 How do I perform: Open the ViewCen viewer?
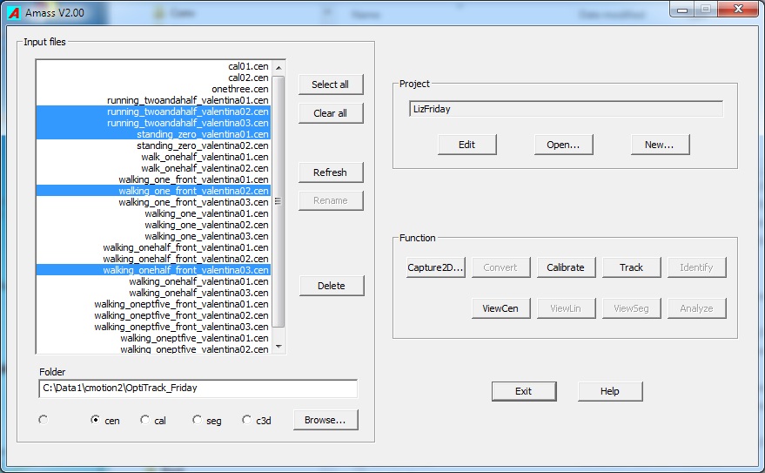coord(500,308)
